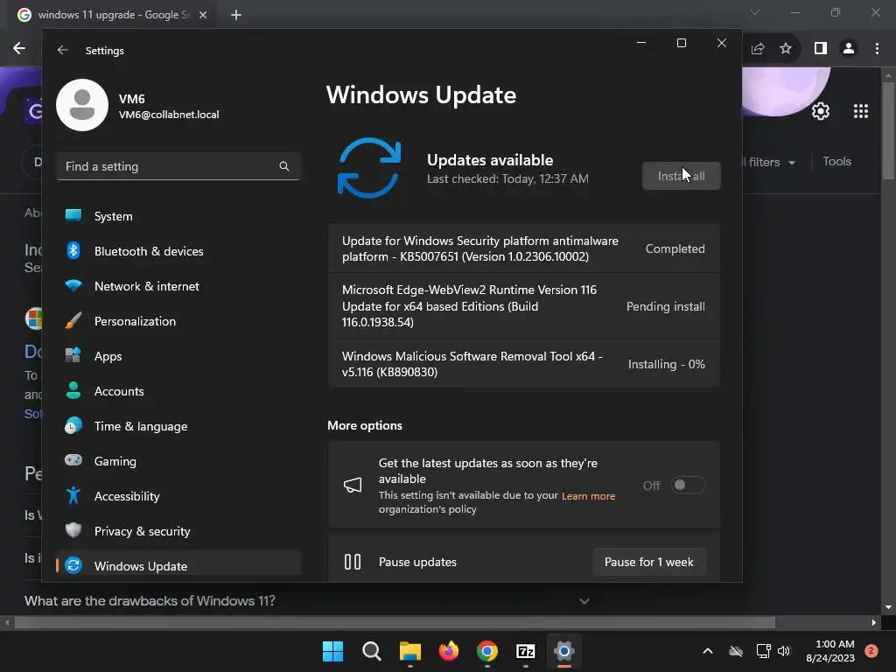Click the Chrome vertical scrollbar
896x672 pixels.
[x=888, y=132]
